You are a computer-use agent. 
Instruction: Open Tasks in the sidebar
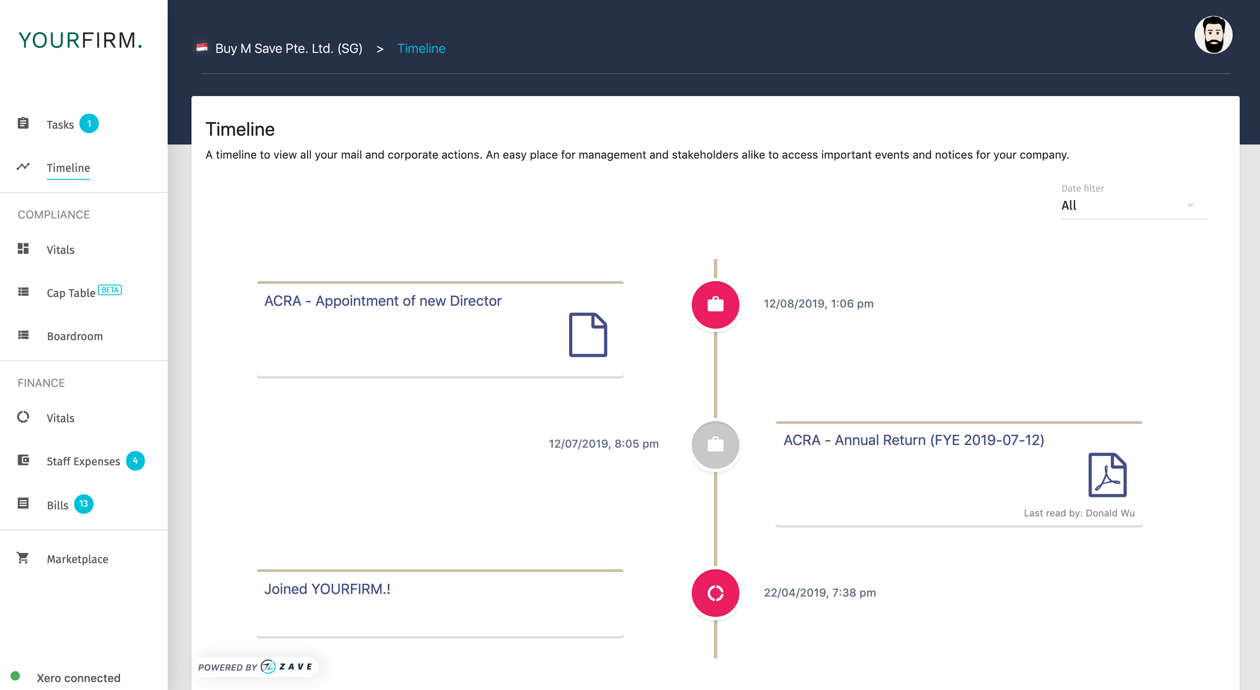pos(60,125)
